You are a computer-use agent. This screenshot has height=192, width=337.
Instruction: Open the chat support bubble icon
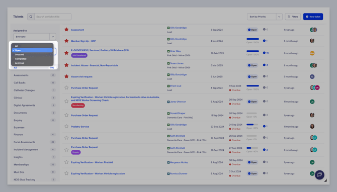319,174
